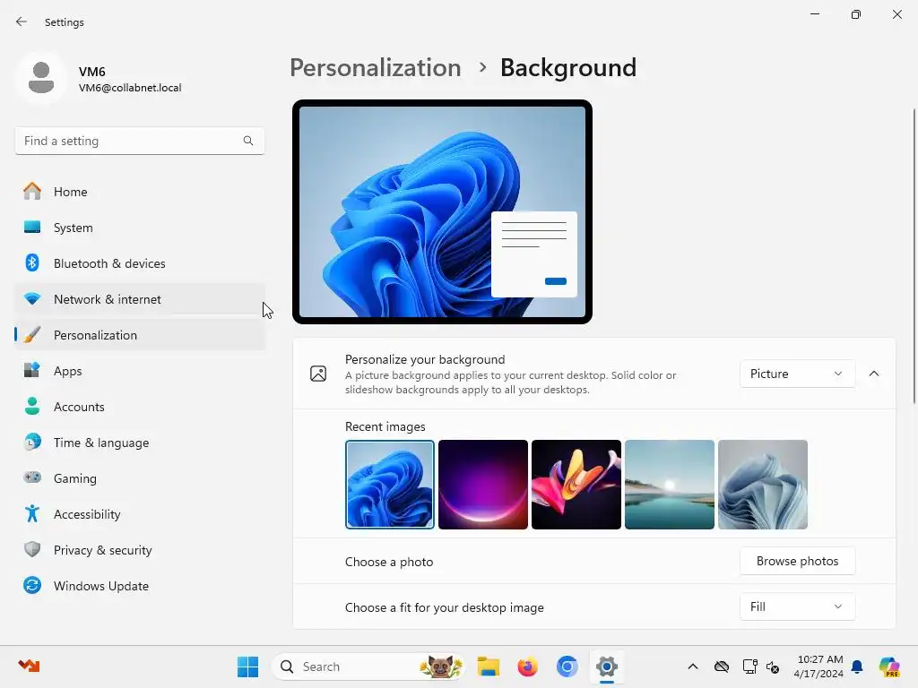Go to System settings
Image resolution: width=918 pixels, height=688 pixels.
[x=139, y=228]
